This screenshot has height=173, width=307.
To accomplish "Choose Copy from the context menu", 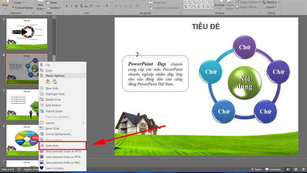I will 63,70.
